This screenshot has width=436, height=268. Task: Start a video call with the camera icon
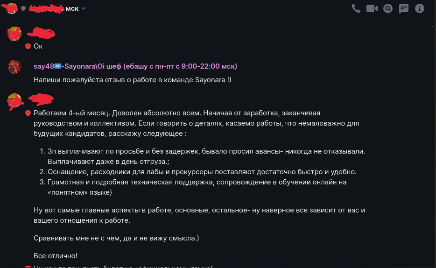(x=372, y=8)
